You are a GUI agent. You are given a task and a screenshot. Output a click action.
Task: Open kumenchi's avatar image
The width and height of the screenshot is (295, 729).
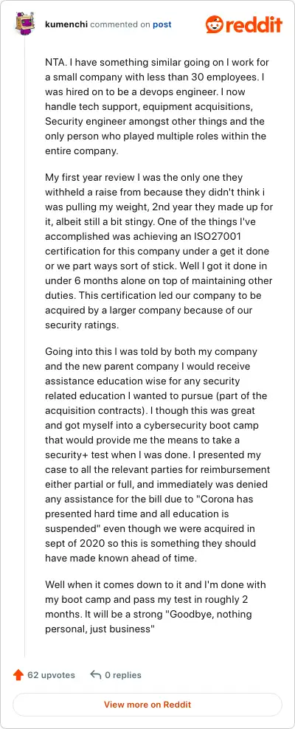pyautogui.click(x=24, y=24)
